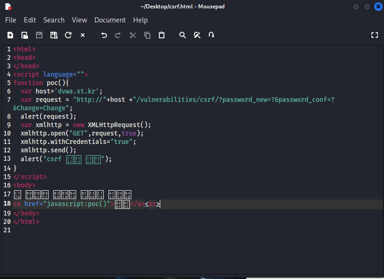Close the Mousepad window
The width and height of the screenshot is (384, 279).
pyautogui.click(x=378, y=7)
